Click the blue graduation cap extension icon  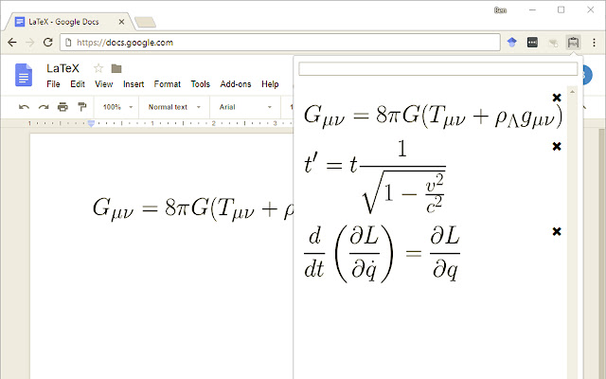click(512, 42)
